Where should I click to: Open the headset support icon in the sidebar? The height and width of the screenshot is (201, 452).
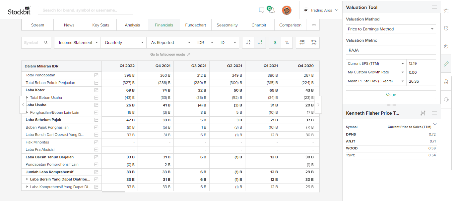point(446,99)
